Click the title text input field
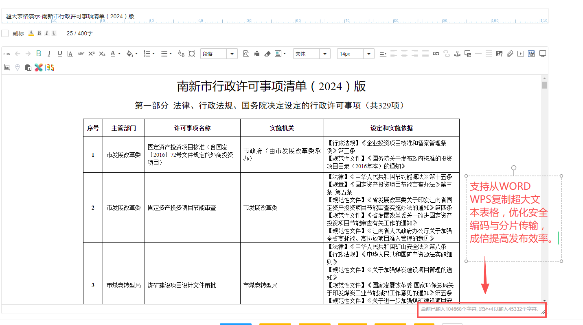 tap(244, 16)
